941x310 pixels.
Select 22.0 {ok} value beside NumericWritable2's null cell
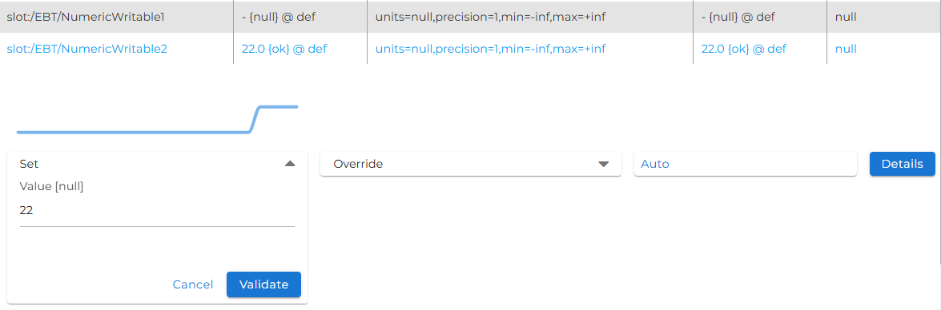point(743,49)
